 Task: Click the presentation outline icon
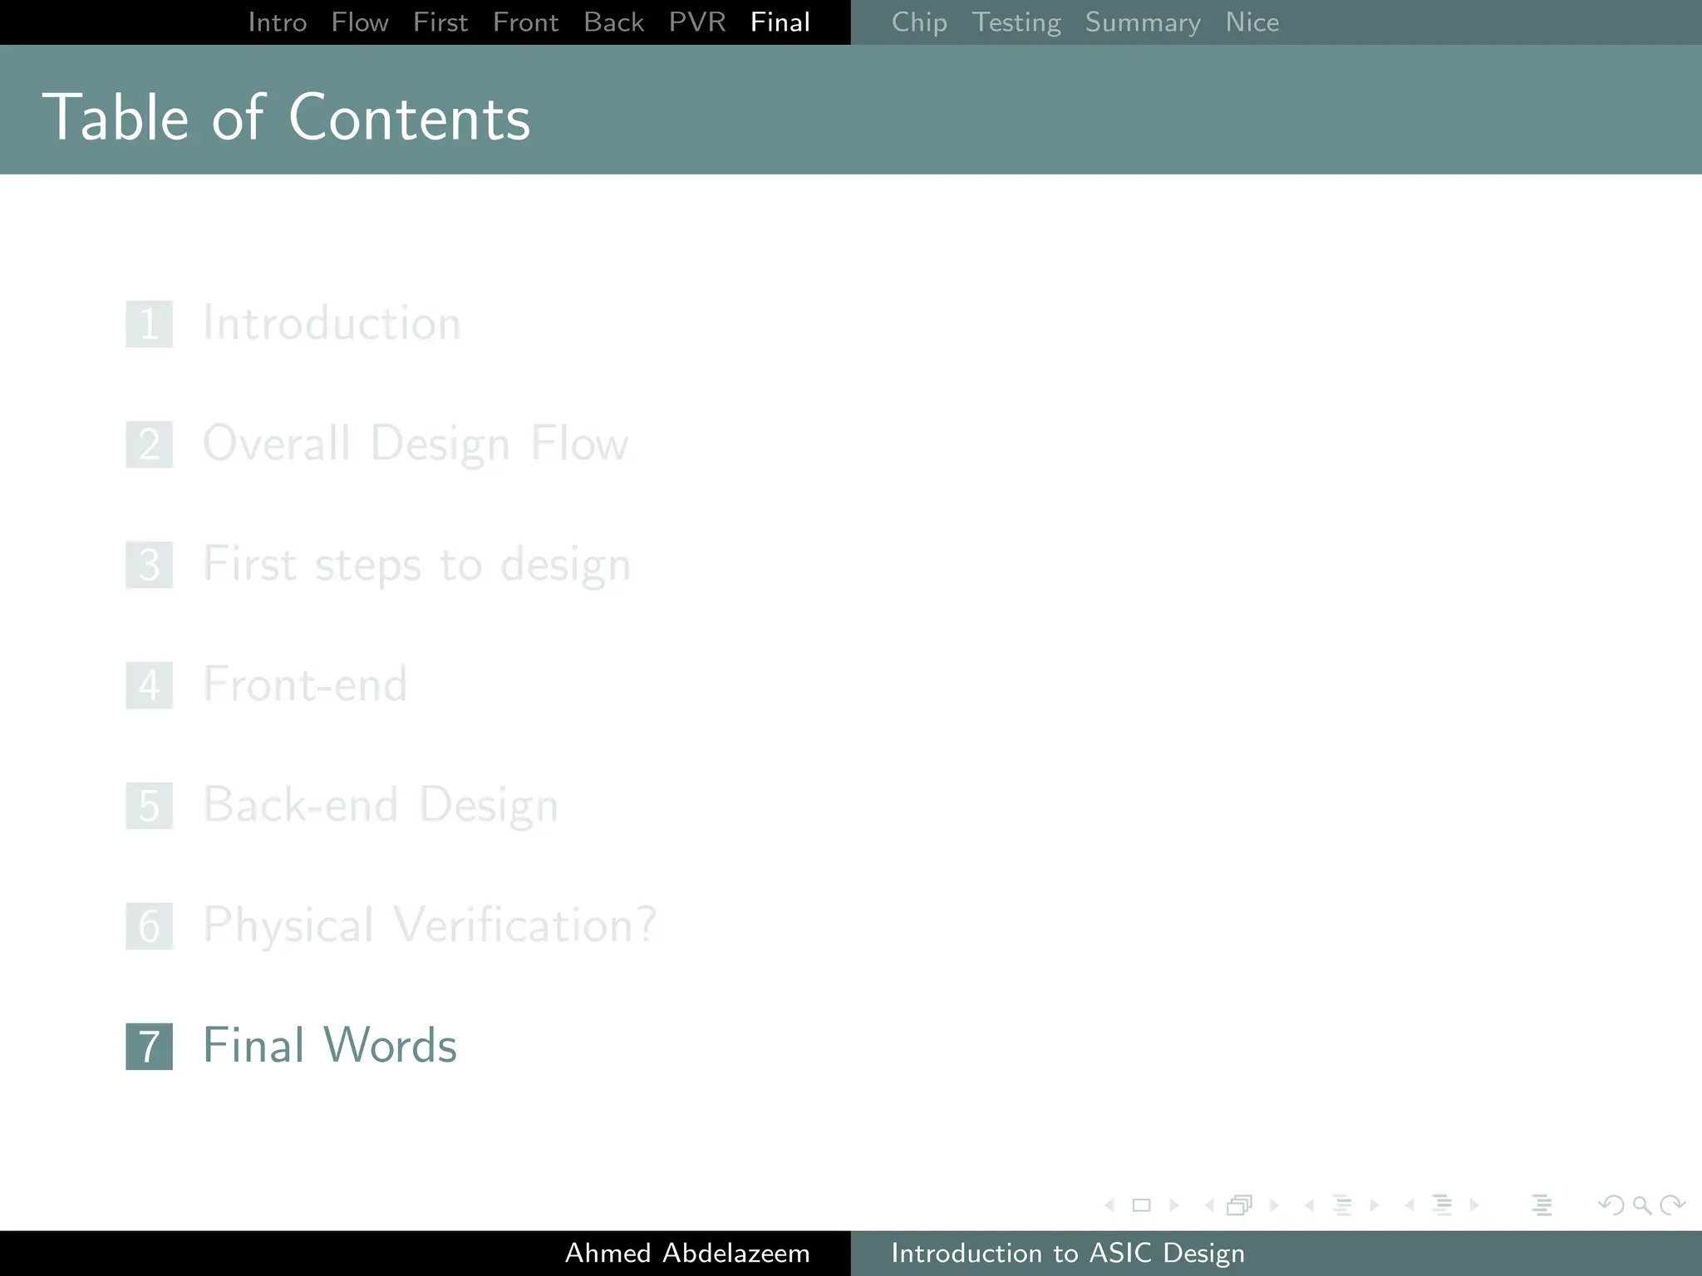pyautogui.click(x=1542, y=1205)
